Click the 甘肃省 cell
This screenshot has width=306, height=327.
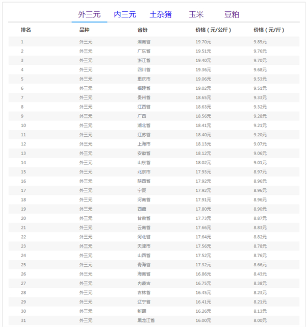(144, 218)
